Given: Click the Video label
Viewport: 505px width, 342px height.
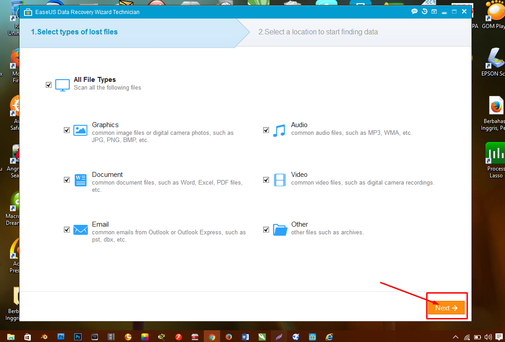Looking at the screenshot, I should (x=299, y=174).
